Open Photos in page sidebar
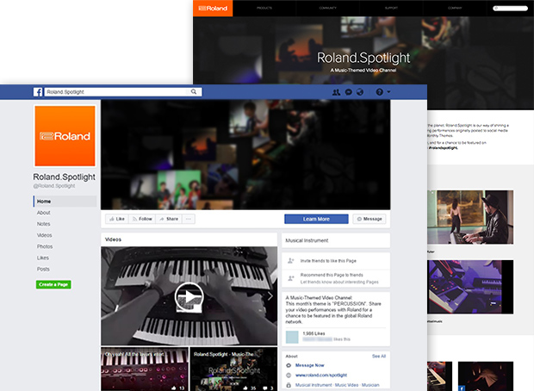The image size is (534, 391). (x=45, y=246)
